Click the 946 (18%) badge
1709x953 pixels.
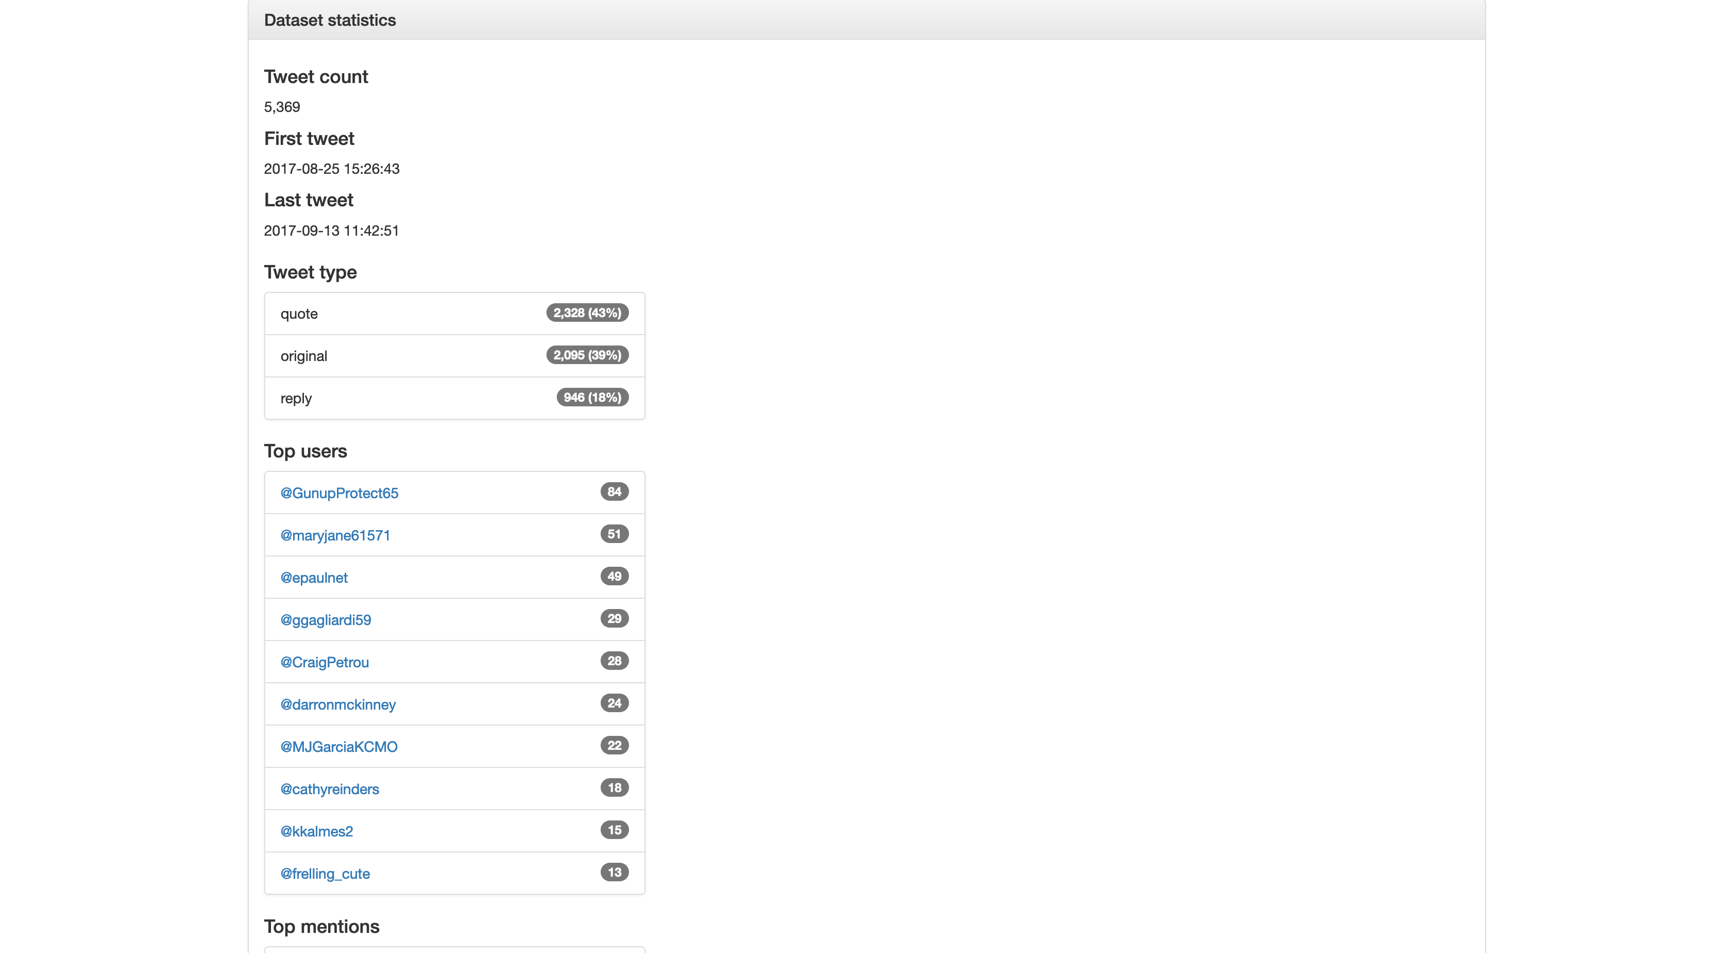coord(592,397)
